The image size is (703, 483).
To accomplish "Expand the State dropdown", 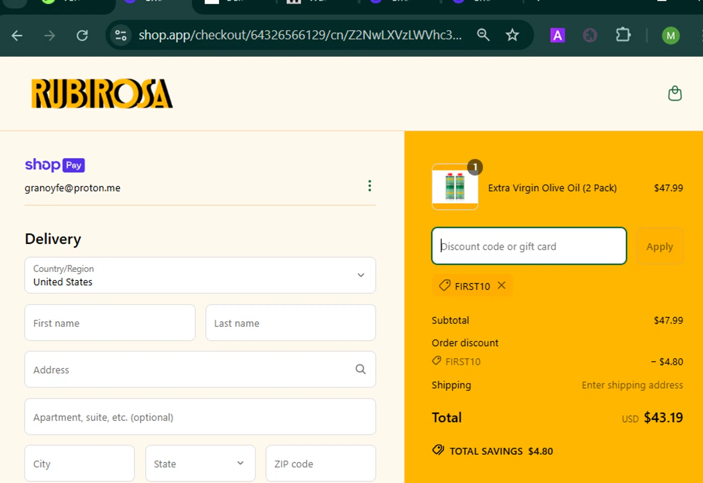I will tap(201, 463).
